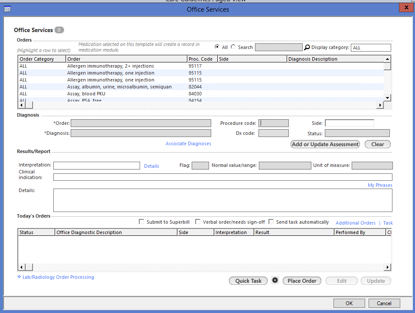The width and height of the screenshot is (415, 313).
Task: Click the Normal value/range field
Action: click(285, 166)
